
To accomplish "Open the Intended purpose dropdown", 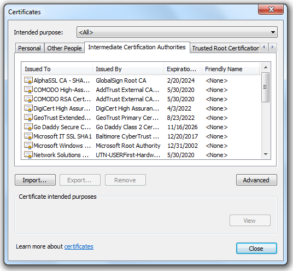I will [177, 32].
